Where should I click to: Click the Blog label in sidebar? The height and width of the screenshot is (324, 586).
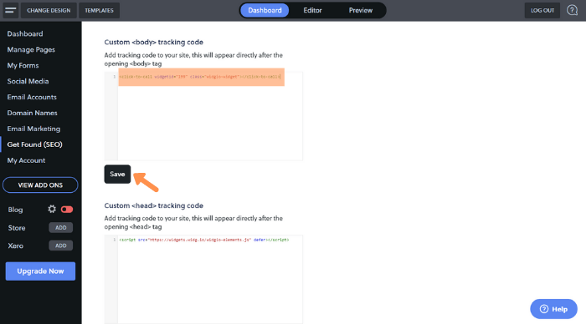point(15,210)
